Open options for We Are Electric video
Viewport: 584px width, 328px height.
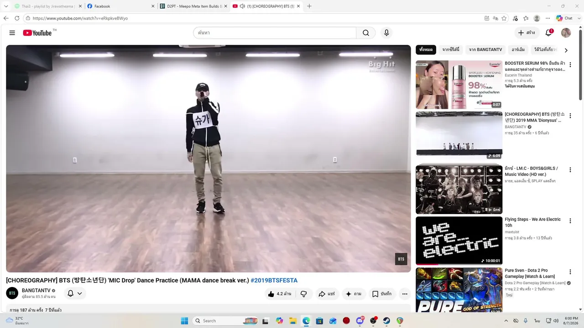tap(570, 221)
